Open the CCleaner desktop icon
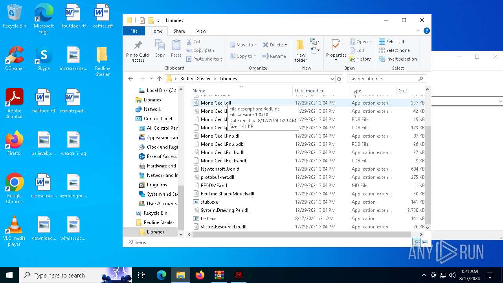The width and height of the screenshot is (503, 283). click(x=15, y=59)
